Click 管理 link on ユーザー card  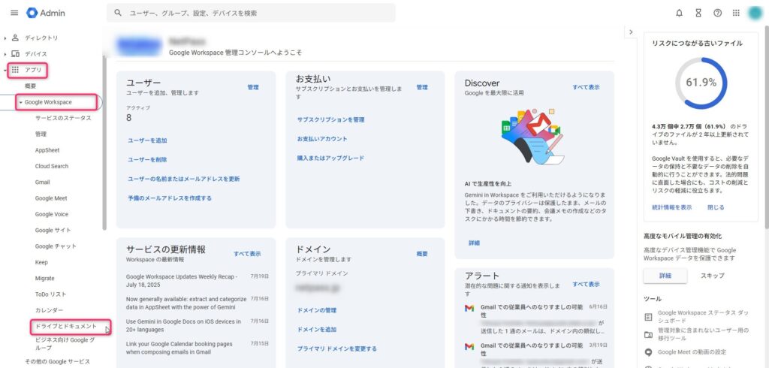(x=253, y=87)
